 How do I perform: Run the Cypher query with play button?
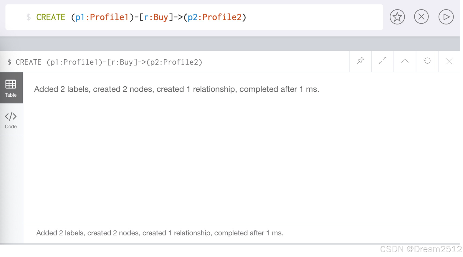point(446,17)
